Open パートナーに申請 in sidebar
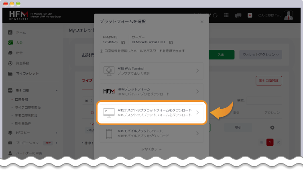The image size is (303, 171). (x=29, y=153)
